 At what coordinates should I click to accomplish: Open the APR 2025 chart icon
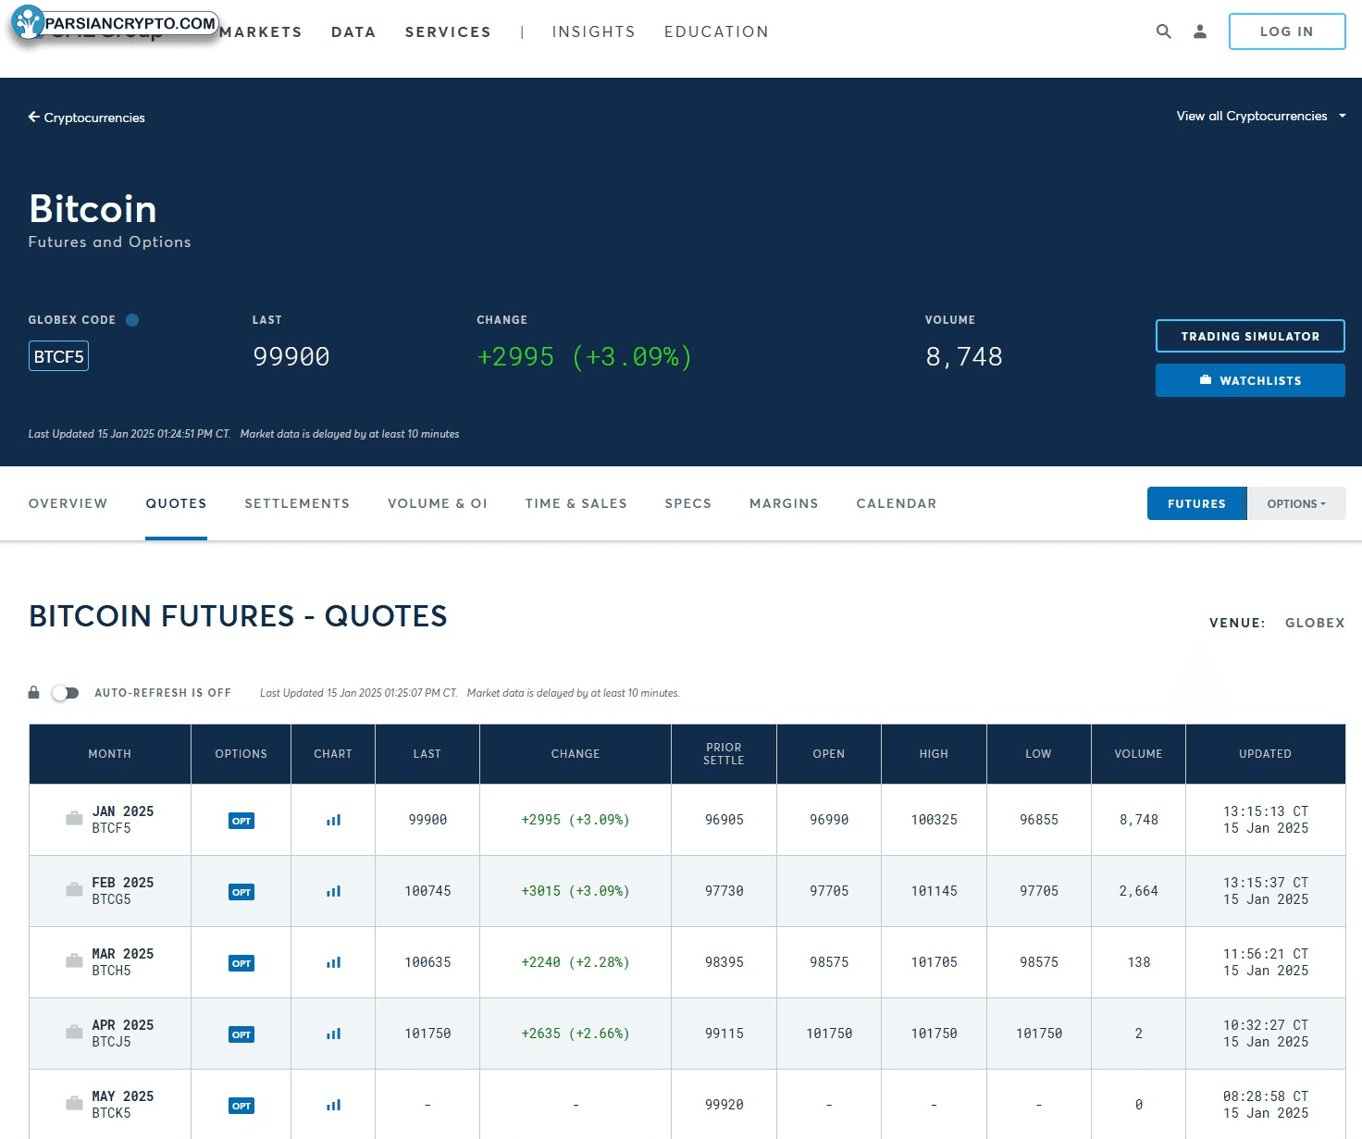pyautogui.click(x=333, y=1034)
